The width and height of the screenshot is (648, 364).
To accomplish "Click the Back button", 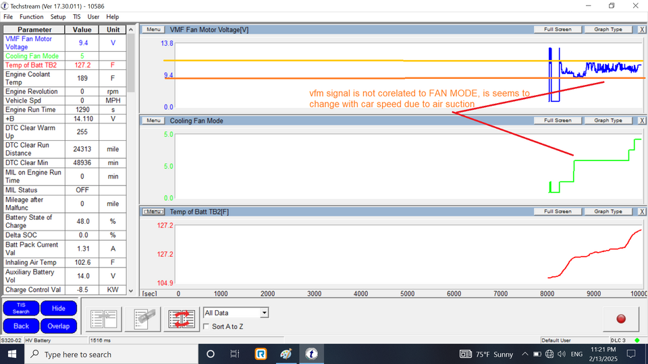I will 21,326.
